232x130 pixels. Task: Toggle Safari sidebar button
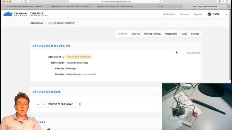26,1
